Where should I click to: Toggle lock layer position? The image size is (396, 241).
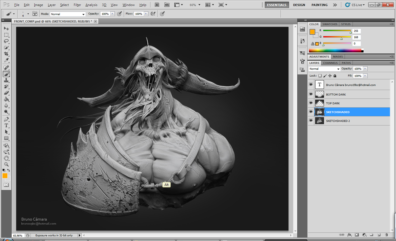point(330,76)
